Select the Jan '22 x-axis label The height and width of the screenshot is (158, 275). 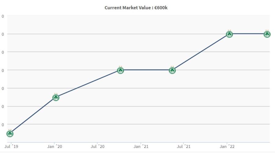pyautogui.click(x=227, y=147)
